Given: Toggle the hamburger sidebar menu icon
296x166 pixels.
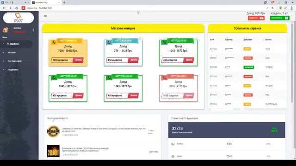Looking at the screenshot, I should 45,16.
